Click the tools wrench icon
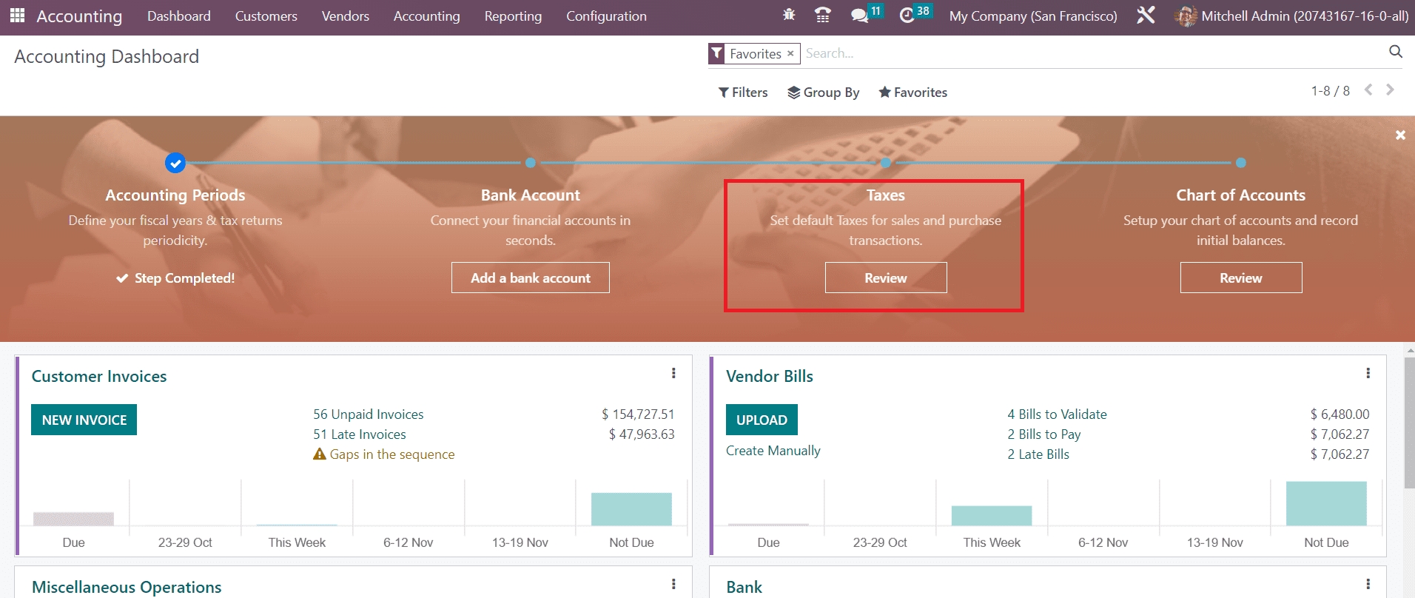The width and height of the screenshot is (1415, 598). [1146, 16]
